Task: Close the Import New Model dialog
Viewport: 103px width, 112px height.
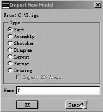Action: tap(98, 5)
